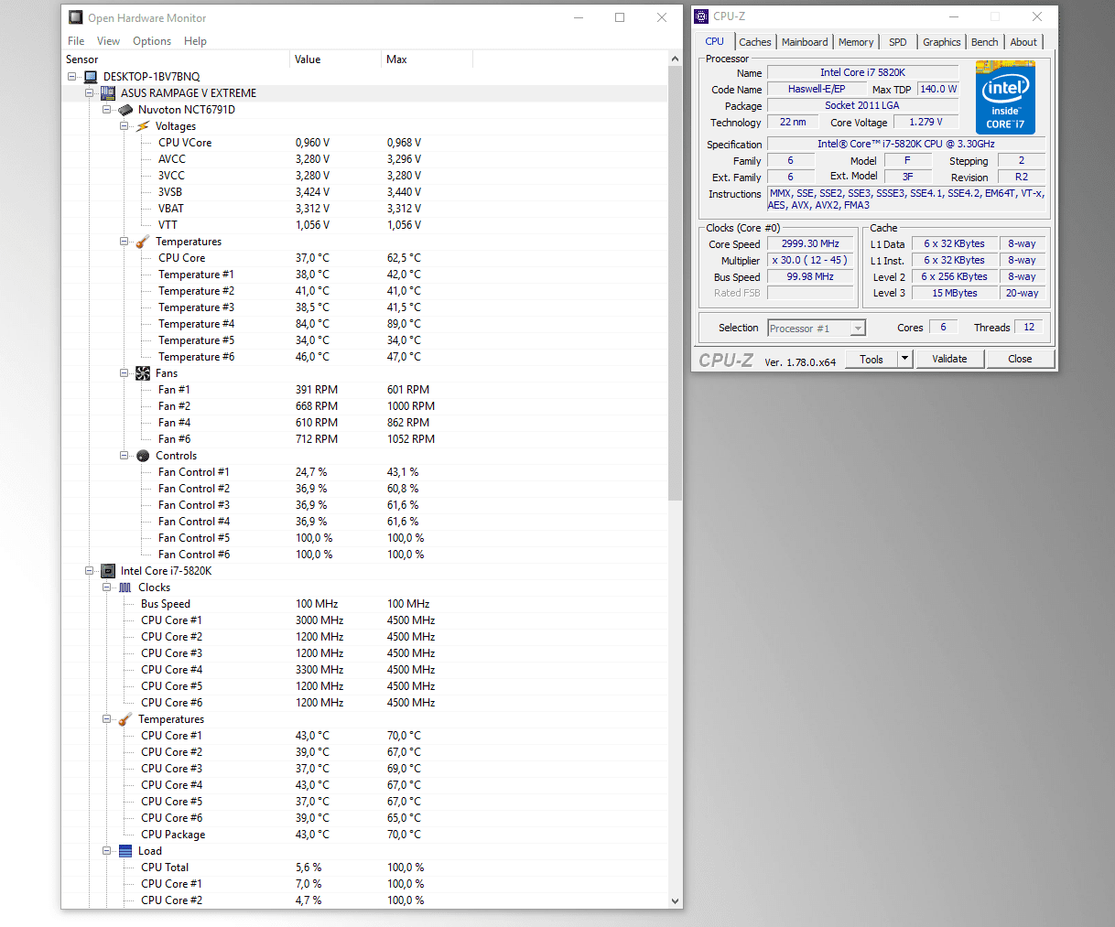Screen dimensions: 1115x927
Task: Click the Value column header
Action: (335, 59)
